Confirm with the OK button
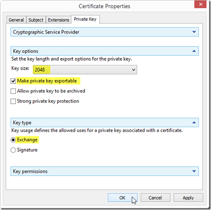211x210 pixels. (123, 198)
